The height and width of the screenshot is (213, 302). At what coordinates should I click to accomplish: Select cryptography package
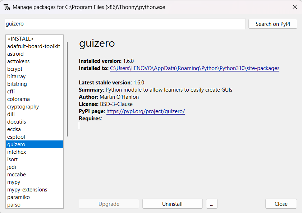click(x=35, y=107)
